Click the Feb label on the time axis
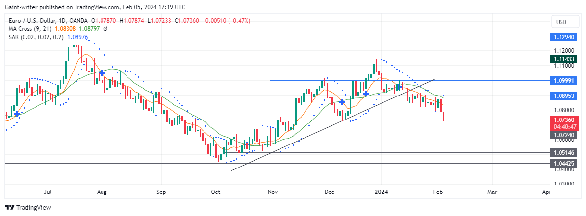The width and height of the screenshot is (586, 216). [x=437, y=192]
